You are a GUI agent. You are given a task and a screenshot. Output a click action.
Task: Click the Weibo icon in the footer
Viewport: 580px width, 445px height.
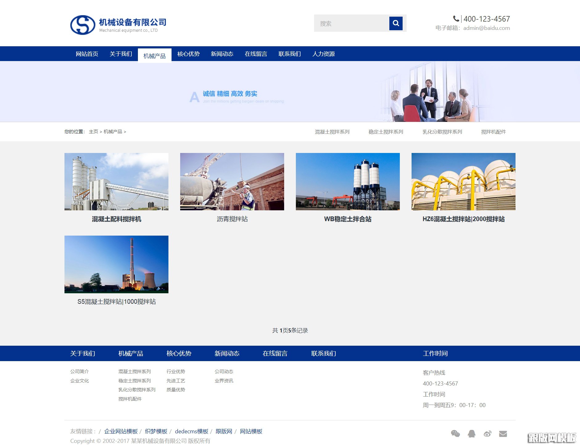[x=488, y=433]
